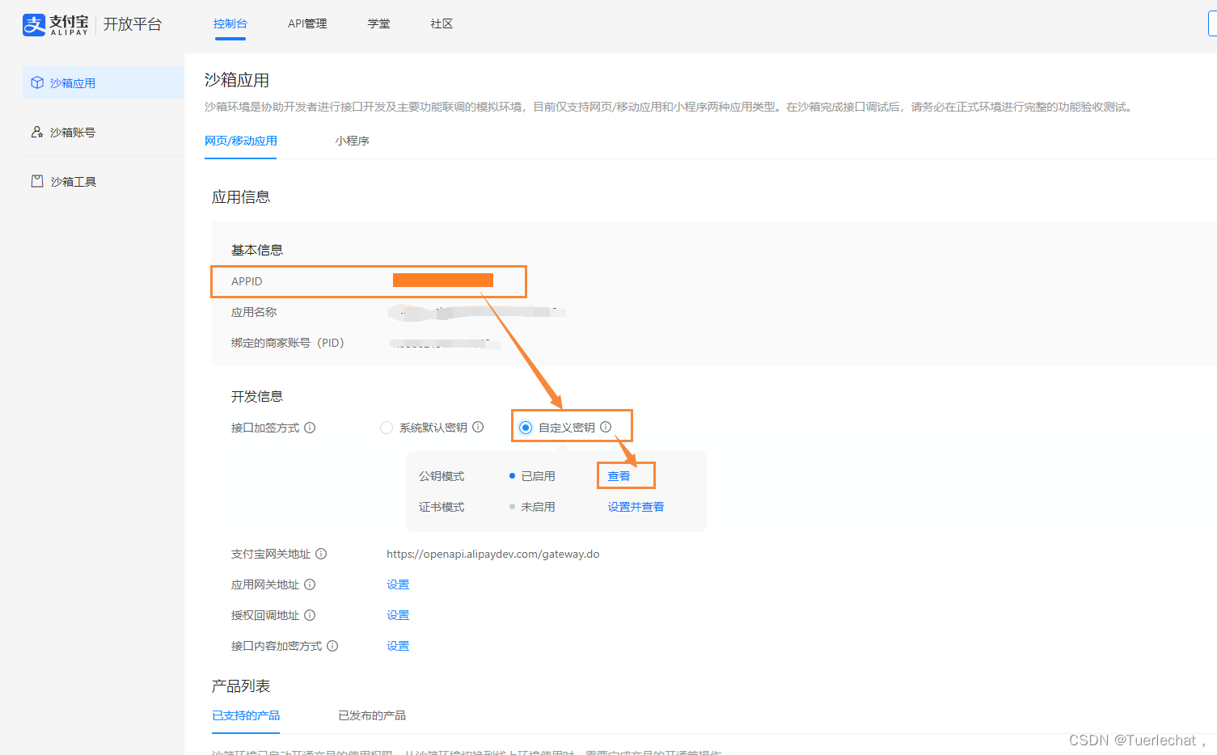Click the 开放平台 header text
The image size is (1217, 755).
tap(133, 24)
